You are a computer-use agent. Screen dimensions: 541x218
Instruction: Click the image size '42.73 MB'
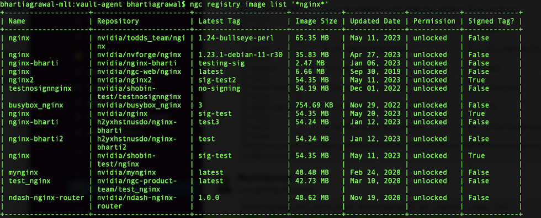point(312,181)
